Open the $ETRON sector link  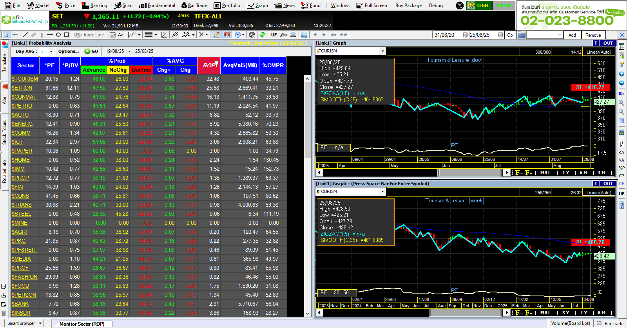tap(22, 88)
